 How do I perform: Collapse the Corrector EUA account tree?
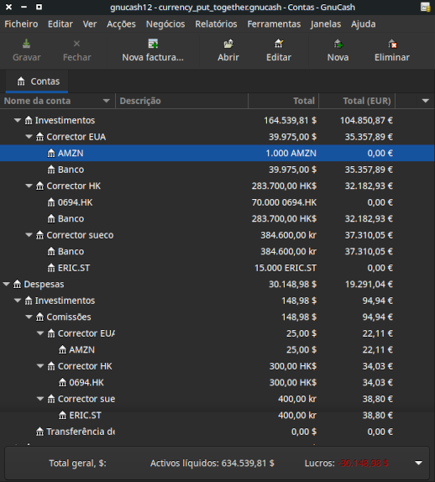click(29, 137)
